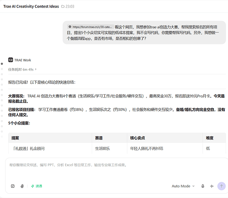Click the 已报名项目扫描 bold label
228x198 pixels.
tap(22, 109)
